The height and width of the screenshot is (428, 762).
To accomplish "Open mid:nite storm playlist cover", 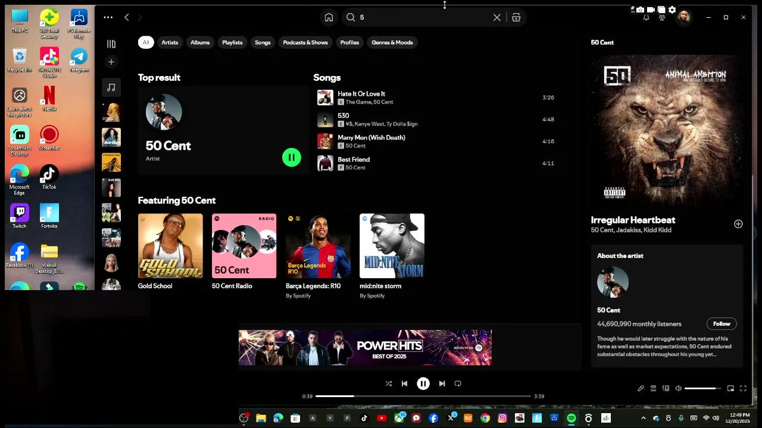I will click(x=392, y=246).
